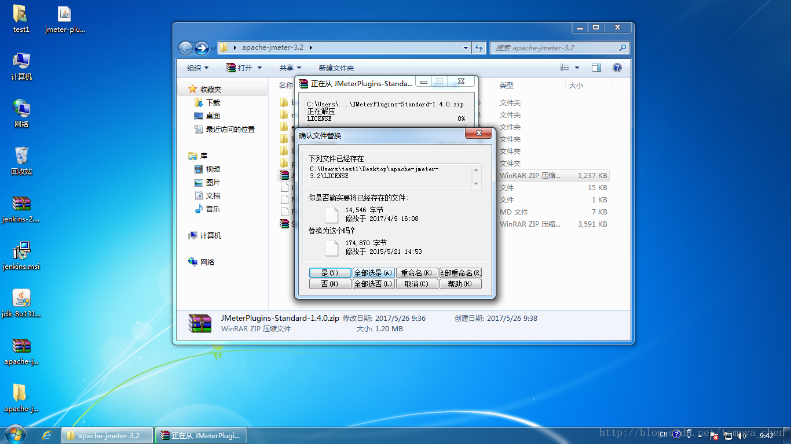Click the network tray icon
This screenshot has height=444, width=791.
tap(728, 435)
